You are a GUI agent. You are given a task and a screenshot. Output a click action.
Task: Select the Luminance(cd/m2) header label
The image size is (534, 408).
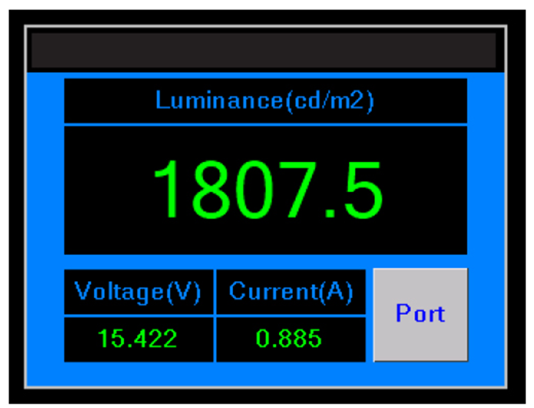265,101
